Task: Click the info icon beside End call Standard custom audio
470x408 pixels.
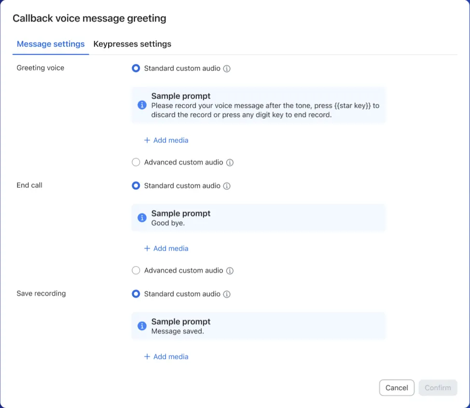Action: 227,185
